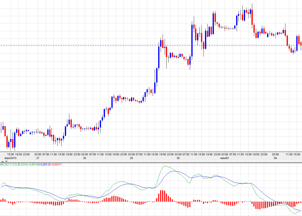Click date label 29 on time axis
The image size is (302, 216).
(x=132, y=158)
